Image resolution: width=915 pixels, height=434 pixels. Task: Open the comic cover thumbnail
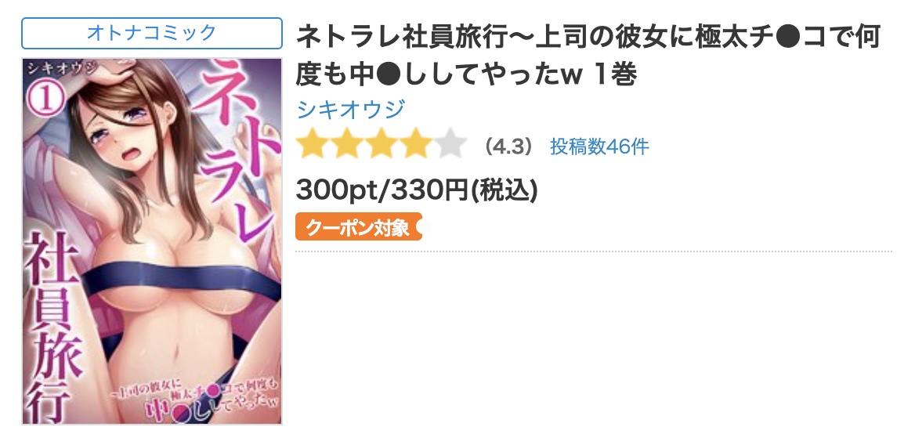pos(152,241)
